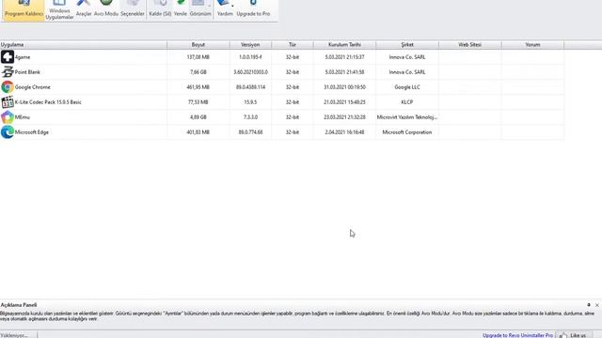Select the Google Chrome row name

(x=33, y=87)
